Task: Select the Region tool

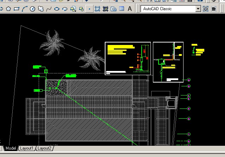Action: coord(114,9)
